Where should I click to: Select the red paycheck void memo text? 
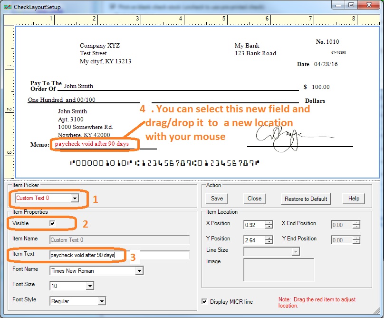pyautogui.click(x=93, y=144)
